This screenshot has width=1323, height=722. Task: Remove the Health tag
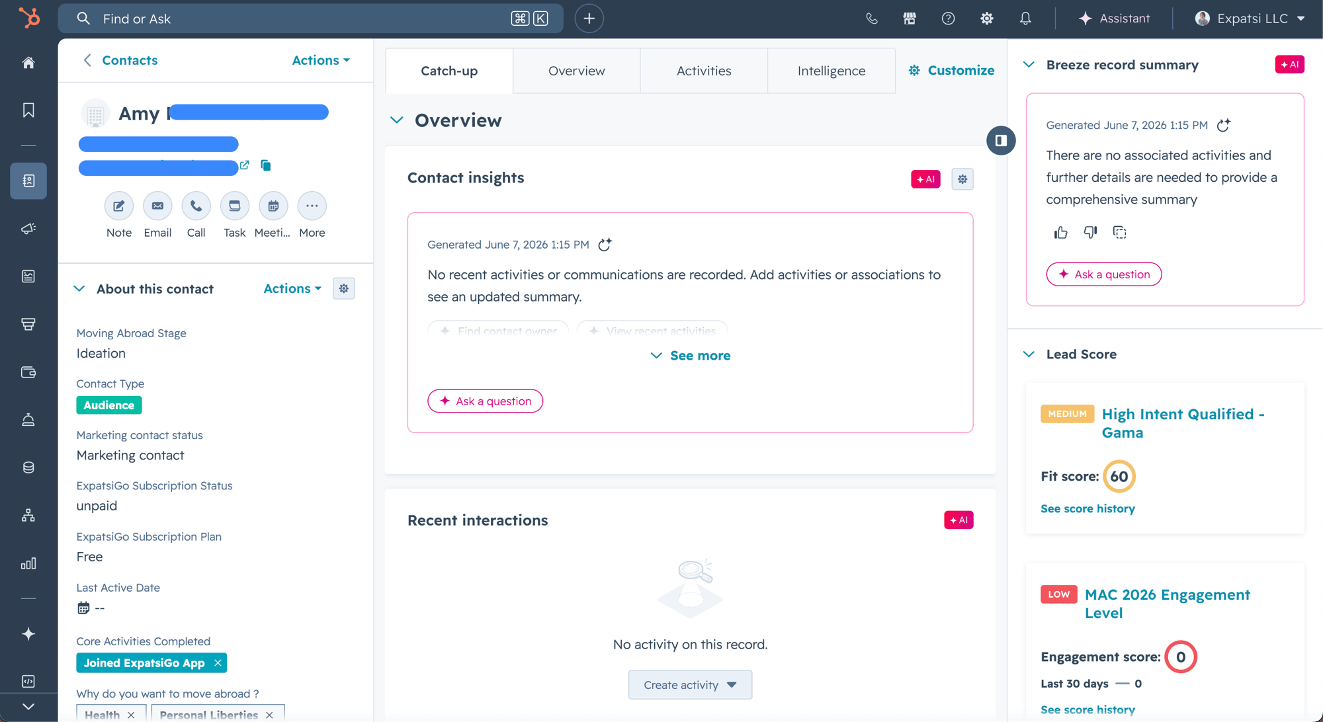131,715
